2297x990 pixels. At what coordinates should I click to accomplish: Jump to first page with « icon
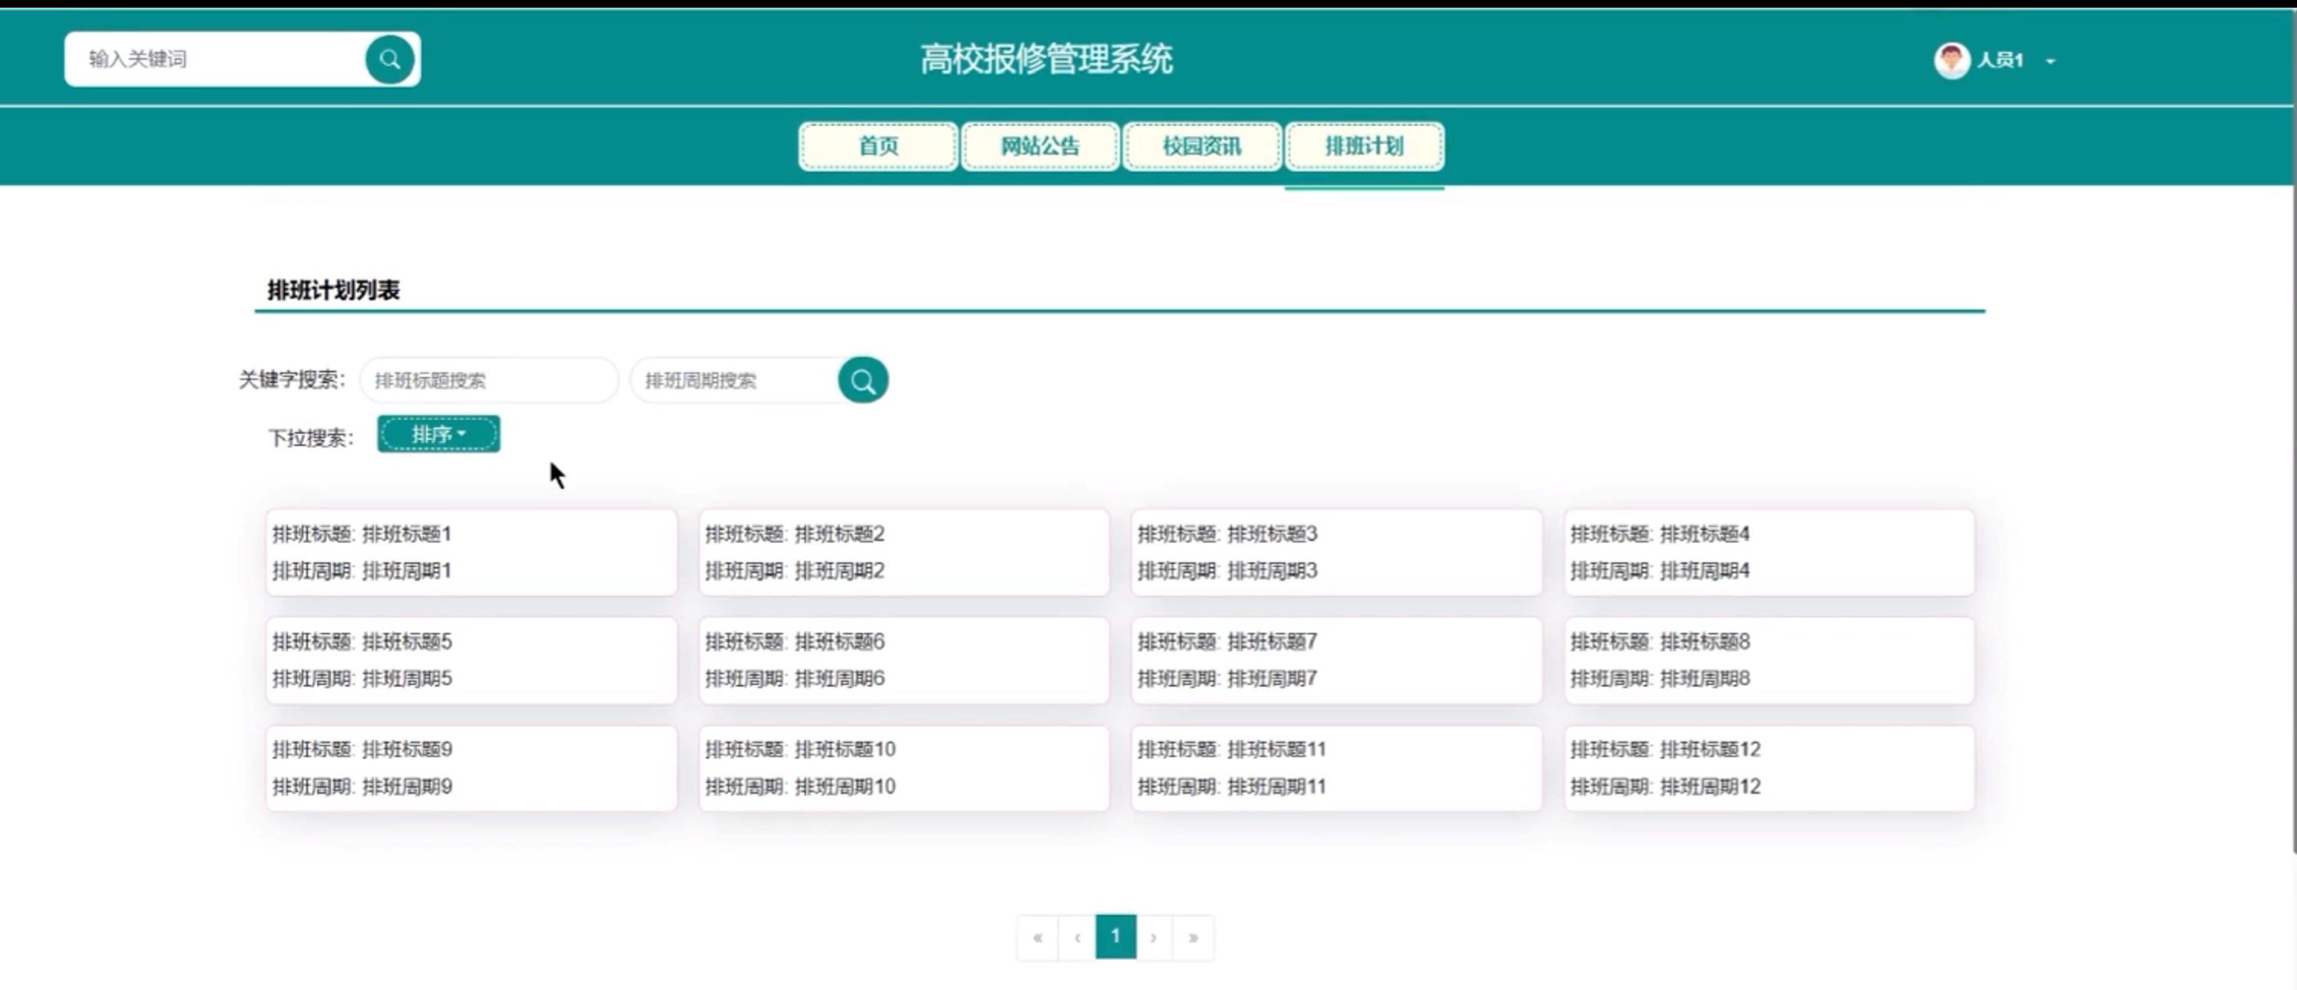[1037, 937]
